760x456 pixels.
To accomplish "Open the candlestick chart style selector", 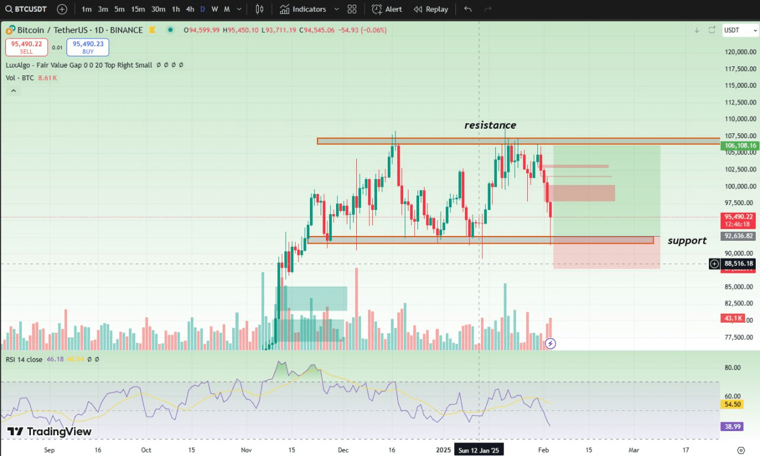I will pyautogui.click(x=259, y=9).
